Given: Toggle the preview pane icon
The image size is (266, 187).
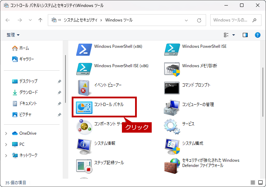Looking at the screenshot, I should tap(245, 35).
